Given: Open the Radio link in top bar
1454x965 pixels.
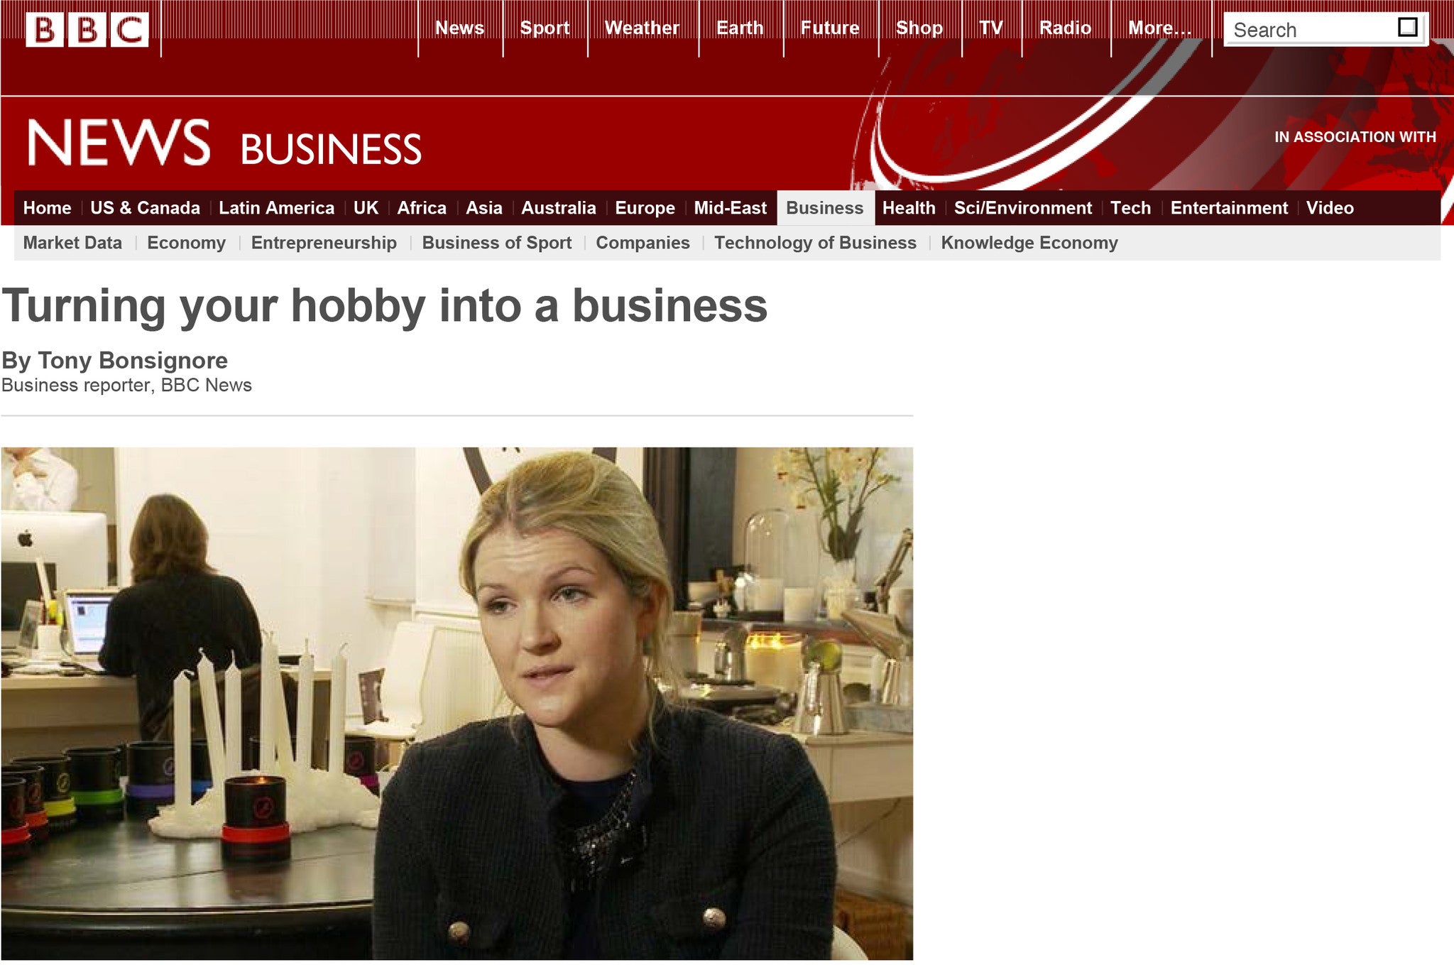Looking at the screenshot, I should click(1065, 28).
